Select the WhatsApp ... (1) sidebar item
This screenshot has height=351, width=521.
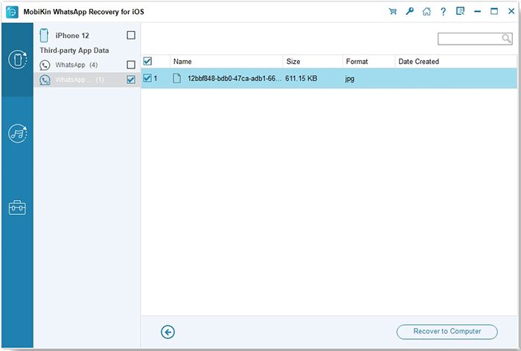[86, 80]
